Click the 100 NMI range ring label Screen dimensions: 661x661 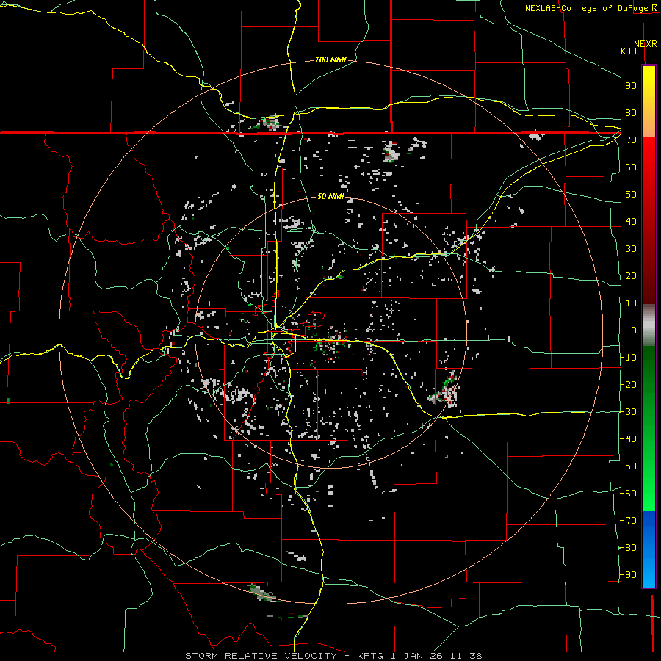point(330,60)
